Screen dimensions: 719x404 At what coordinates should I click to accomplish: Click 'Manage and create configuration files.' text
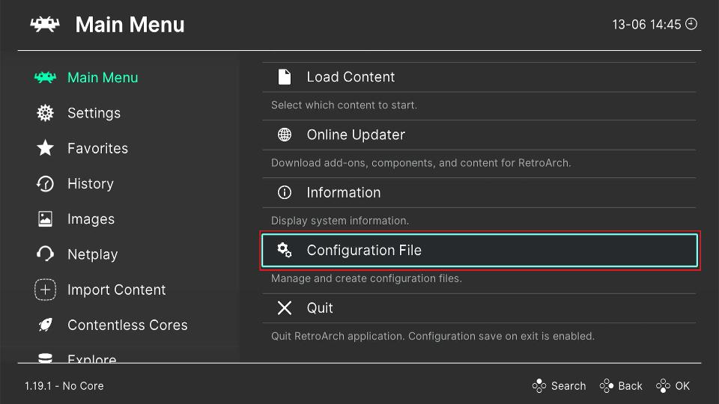pos(366,278)
